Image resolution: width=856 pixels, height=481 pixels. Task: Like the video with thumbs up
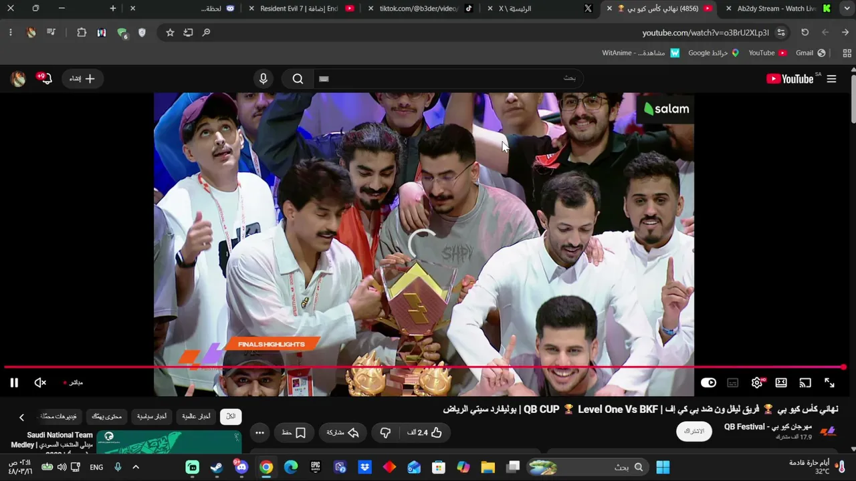coord(425,433)
